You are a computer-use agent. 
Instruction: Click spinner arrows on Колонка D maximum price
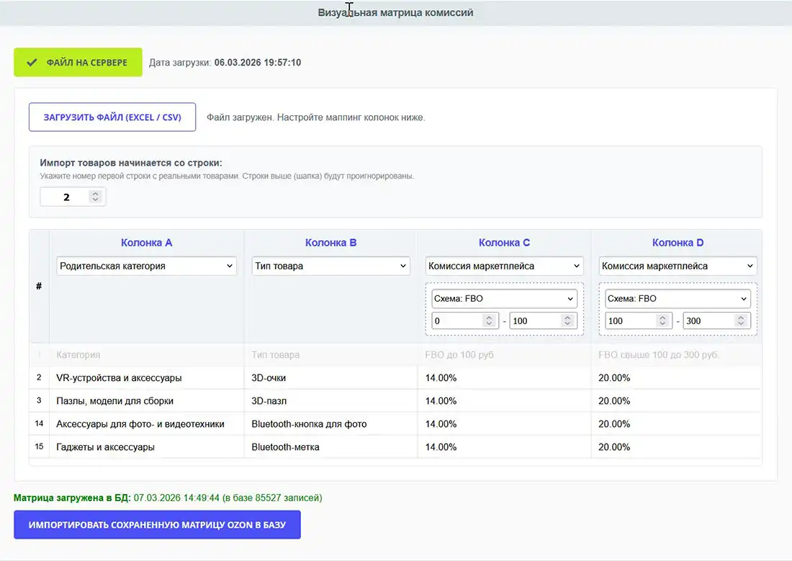click(x=741, y=321)
